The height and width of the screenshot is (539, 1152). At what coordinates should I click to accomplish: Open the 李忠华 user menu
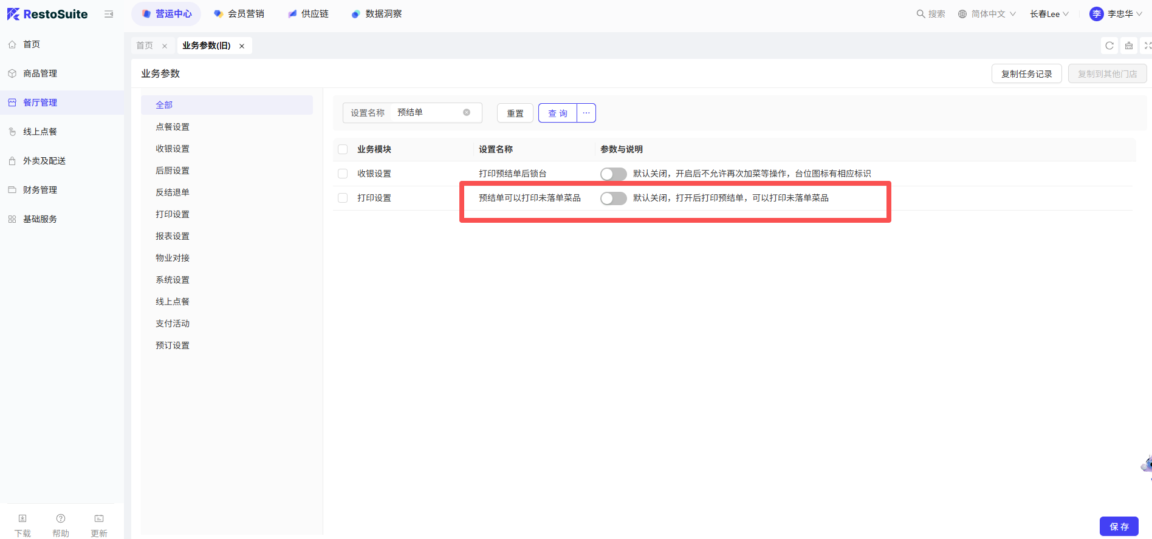1116,14
